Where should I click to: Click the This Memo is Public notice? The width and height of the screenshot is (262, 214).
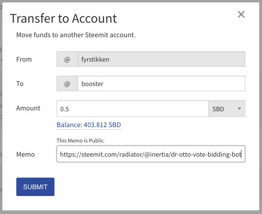(80, 141)
